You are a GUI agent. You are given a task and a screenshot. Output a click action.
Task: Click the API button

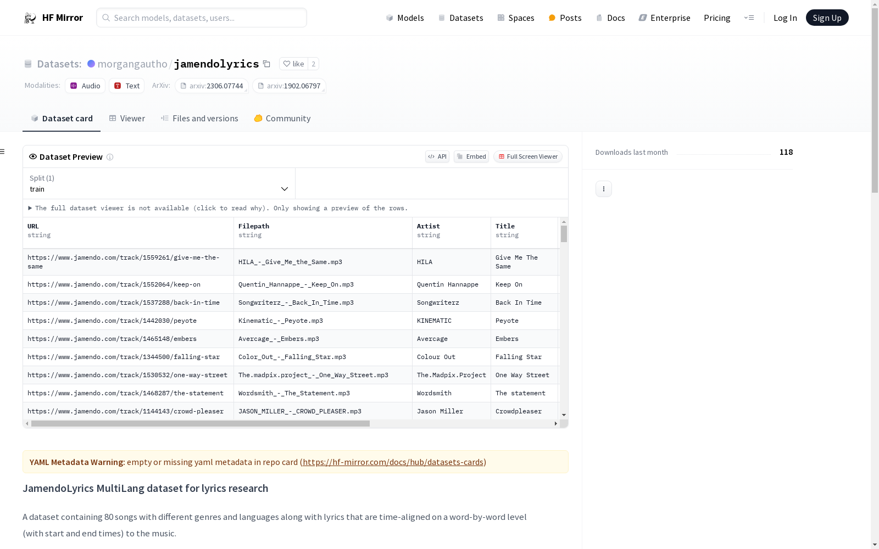point(437,156)
